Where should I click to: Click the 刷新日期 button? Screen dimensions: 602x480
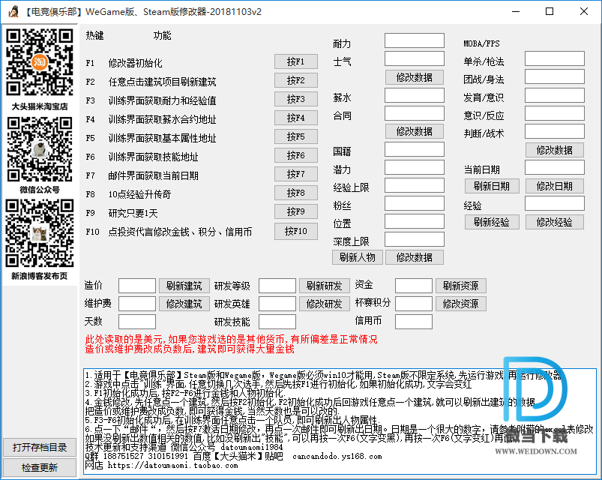coord(492,187)
